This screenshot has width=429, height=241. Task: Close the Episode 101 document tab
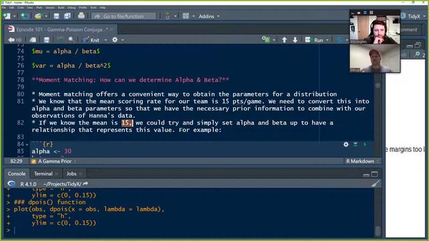(x=112, y=29)
